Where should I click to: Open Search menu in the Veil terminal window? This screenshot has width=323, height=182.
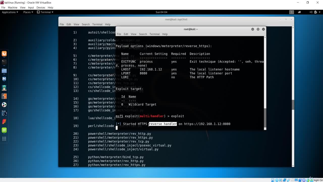coord(86,25)
